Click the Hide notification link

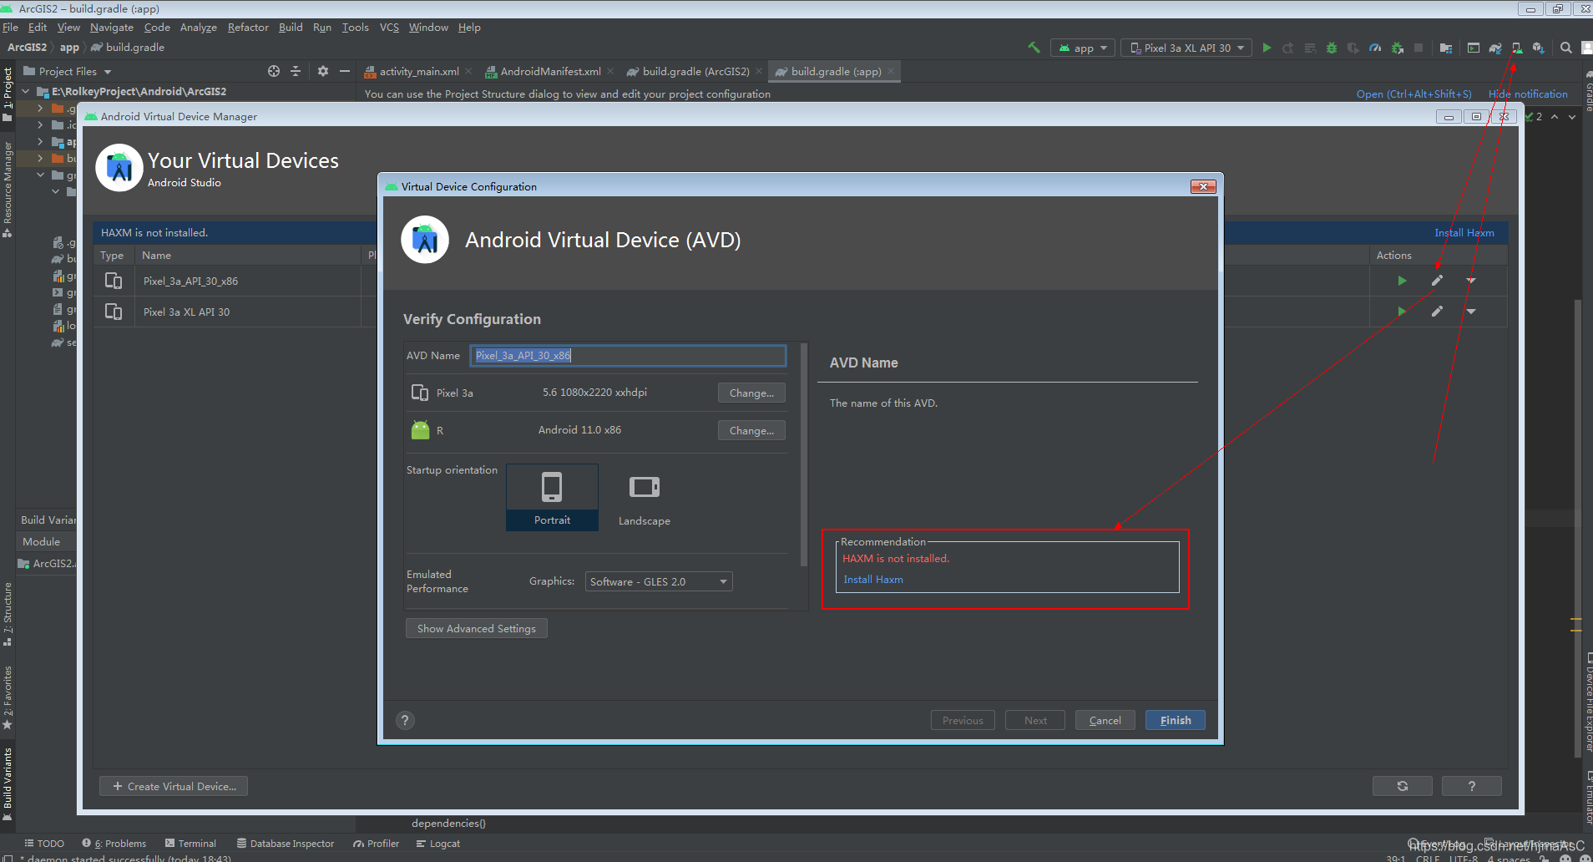point(1528,94)
